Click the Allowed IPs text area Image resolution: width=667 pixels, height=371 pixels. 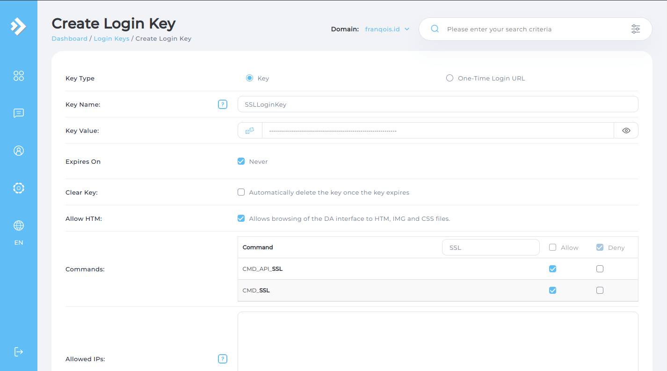pos(438,342)
